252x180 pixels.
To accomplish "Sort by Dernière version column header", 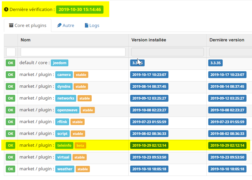I will pyautogui.click(x=227, y=40).
